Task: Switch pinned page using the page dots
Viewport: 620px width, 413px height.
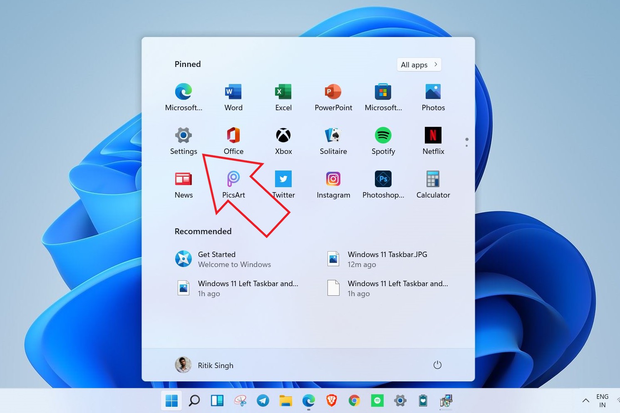Action: 467,142
